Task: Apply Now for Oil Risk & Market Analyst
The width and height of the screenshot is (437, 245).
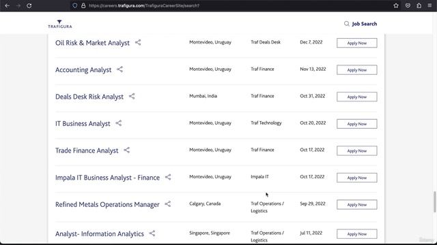Action: 356,43
